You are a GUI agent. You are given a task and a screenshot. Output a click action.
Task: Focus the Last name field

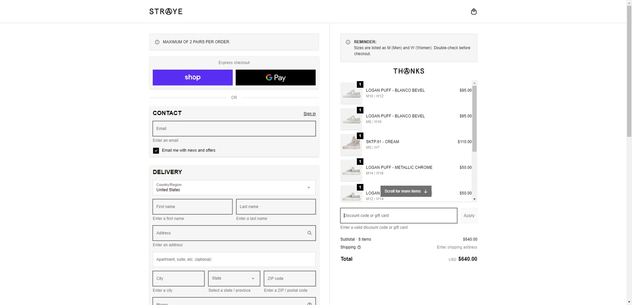click(x=276, y=207)
